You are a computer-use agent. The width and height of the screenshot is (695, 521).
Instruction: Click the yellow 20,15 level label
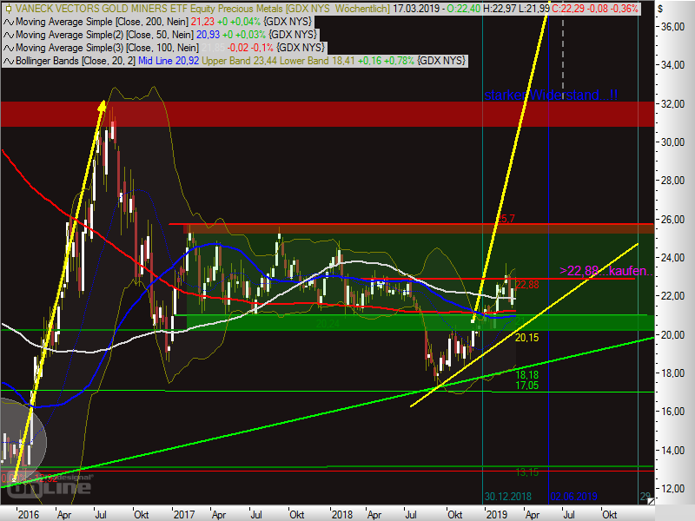pos(527,338)
